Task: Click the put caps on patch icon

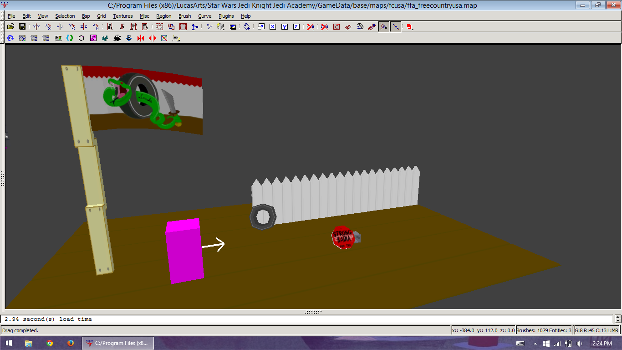Action: tap(372, 27)
